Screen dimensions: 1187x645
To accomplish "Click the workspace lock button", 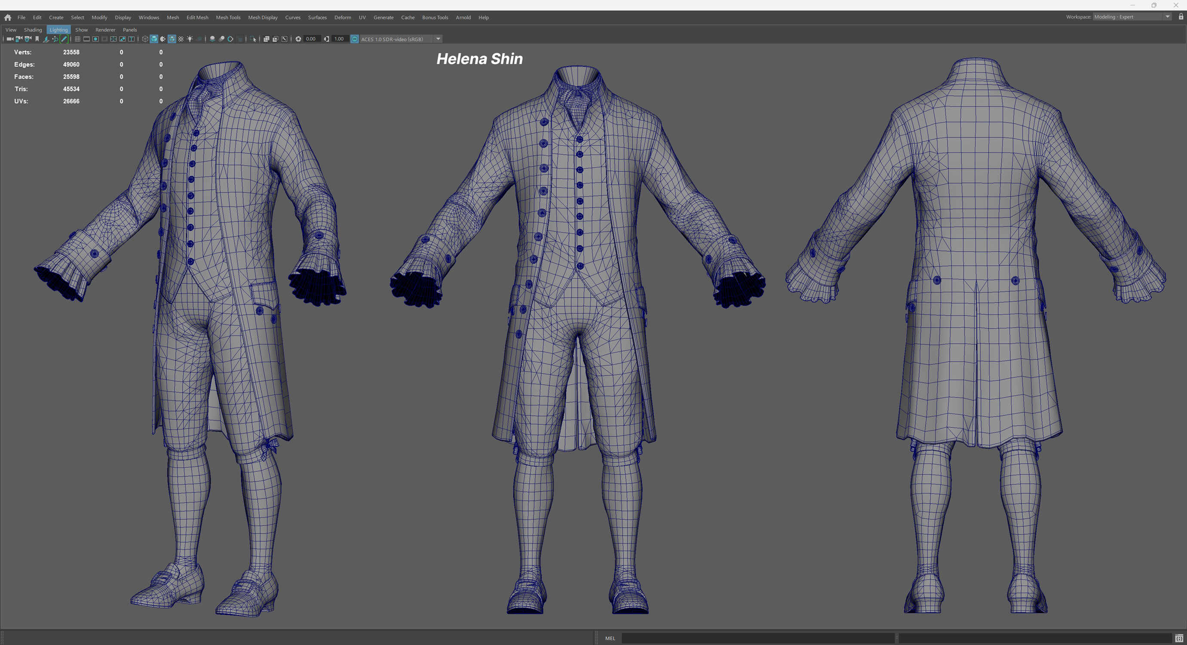I will tap(1181, 17).
